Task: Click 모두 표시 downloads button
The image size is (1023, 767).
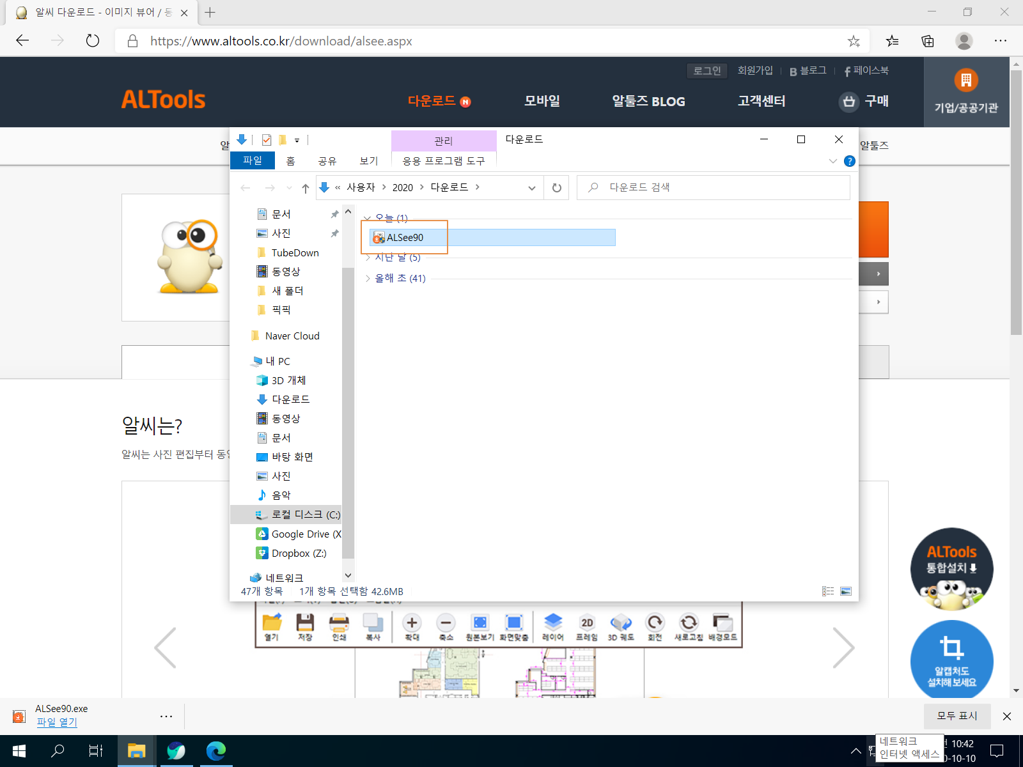Action: click(957, 716)
